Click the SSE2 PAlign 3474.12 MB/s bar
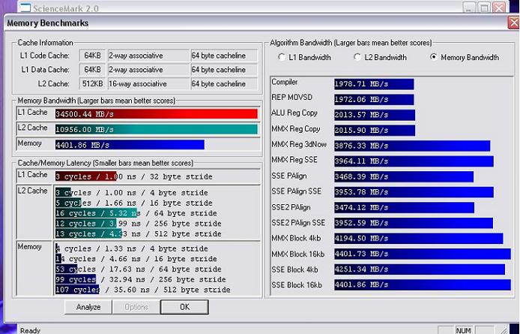Screen dimensions: 520x334 coord(405,208)
